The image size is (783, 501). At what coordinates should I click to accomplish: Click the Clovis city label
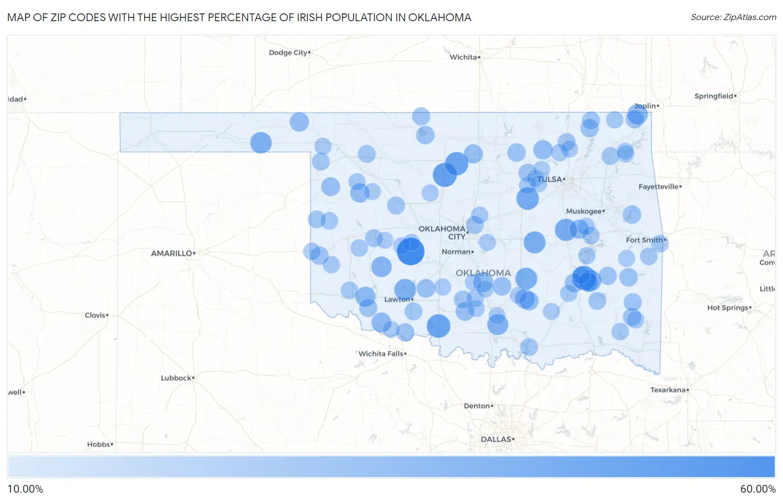pyautogui.click(x=95, y=315)
